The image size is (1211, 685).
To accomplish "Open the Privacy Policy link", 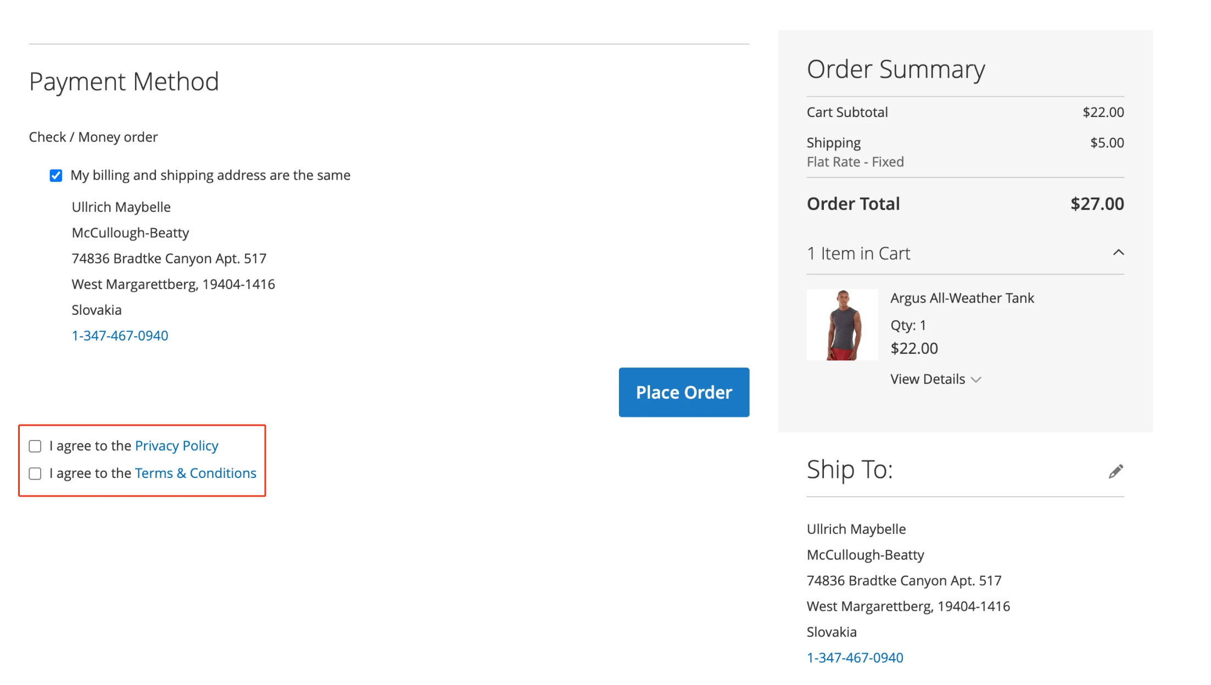I will pyautogui.click(x=176, y=445).
